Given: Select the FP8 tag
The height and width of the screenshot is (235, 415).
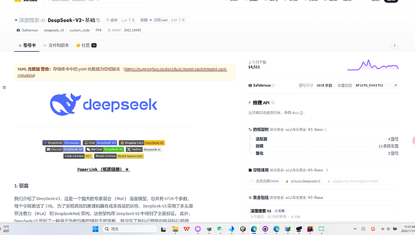Looking at the screenshot, I should pyautogui.click(x=98, y=31).
